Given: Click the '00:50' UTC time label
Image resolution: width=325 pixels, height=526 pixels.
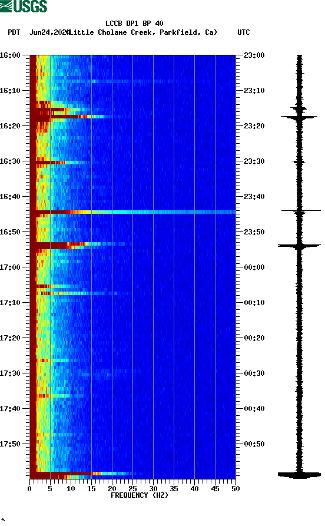Looking at the screenshot, I should pos(254,444).
